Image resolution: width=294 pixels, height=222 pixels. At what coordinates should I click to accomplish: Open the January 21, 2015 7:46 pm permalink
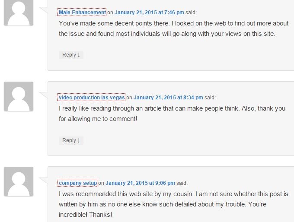point(149,13)
